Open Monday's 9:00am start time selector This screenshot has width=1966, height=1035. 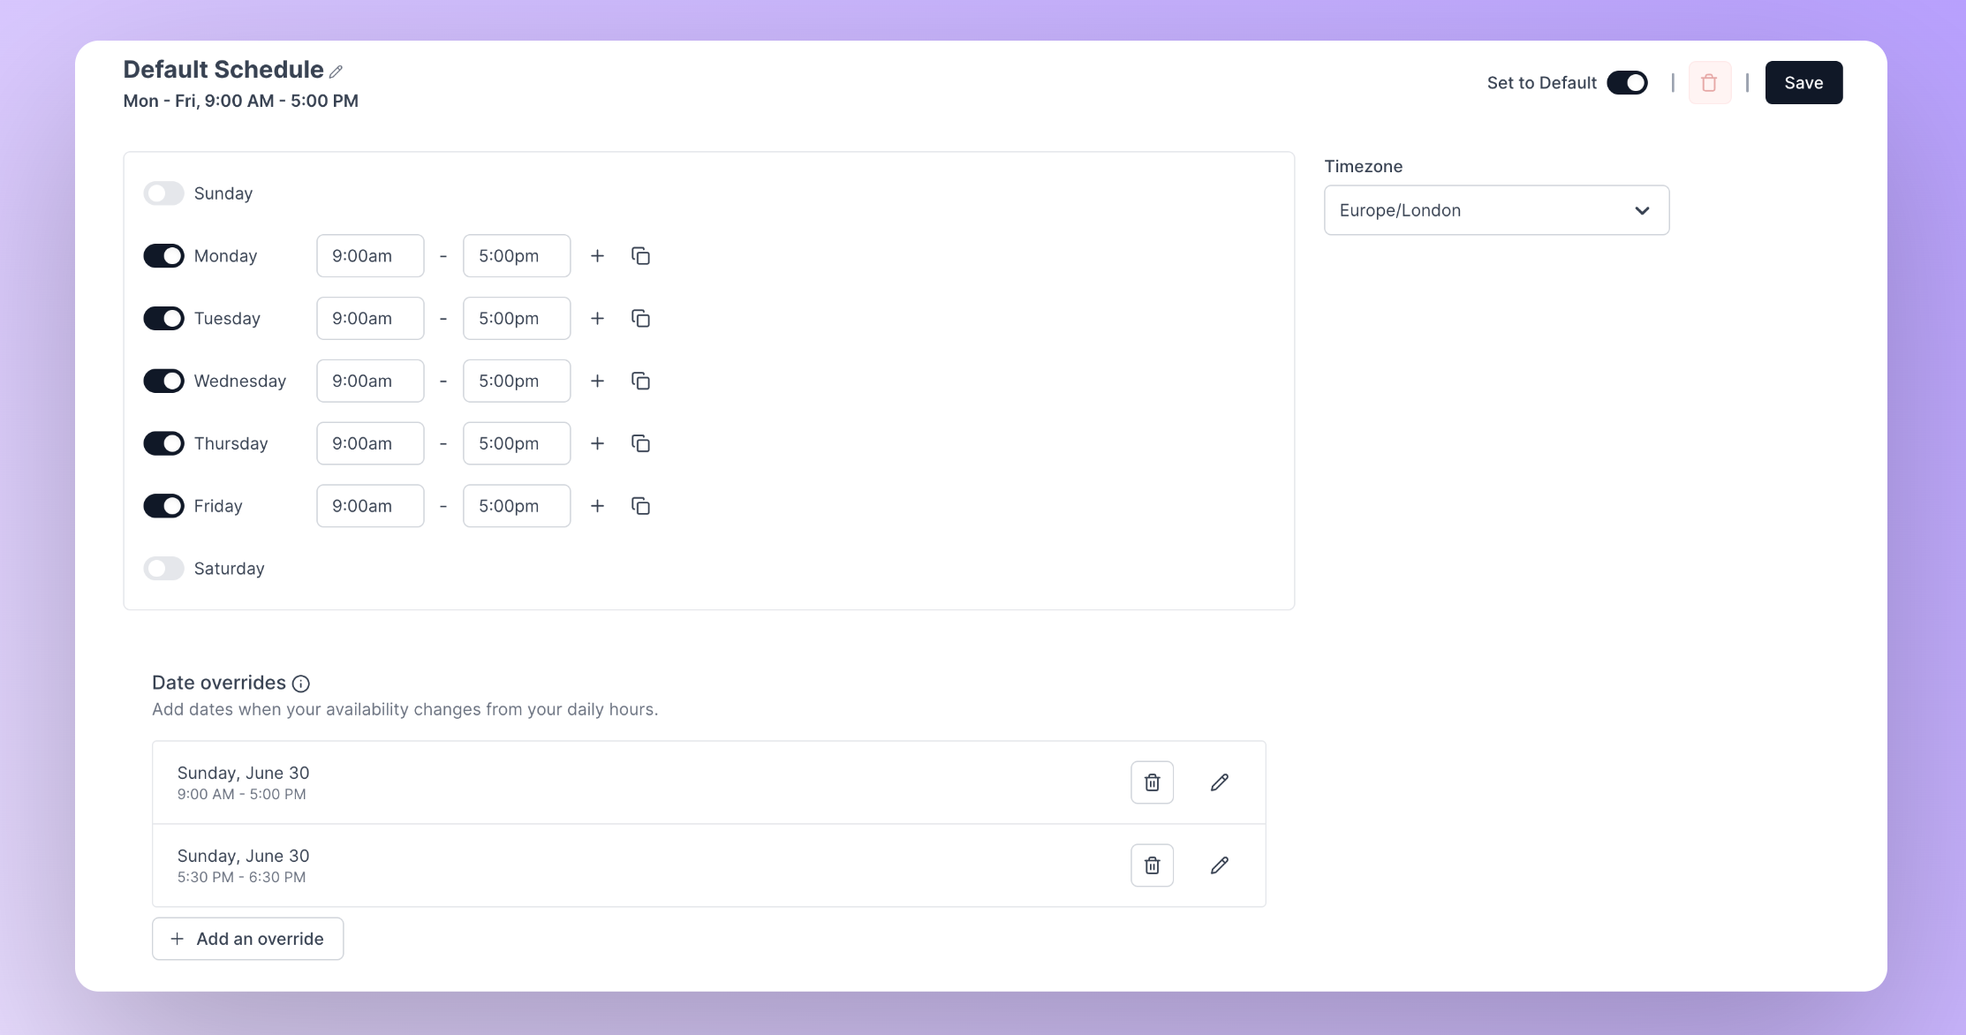(370, 256)
